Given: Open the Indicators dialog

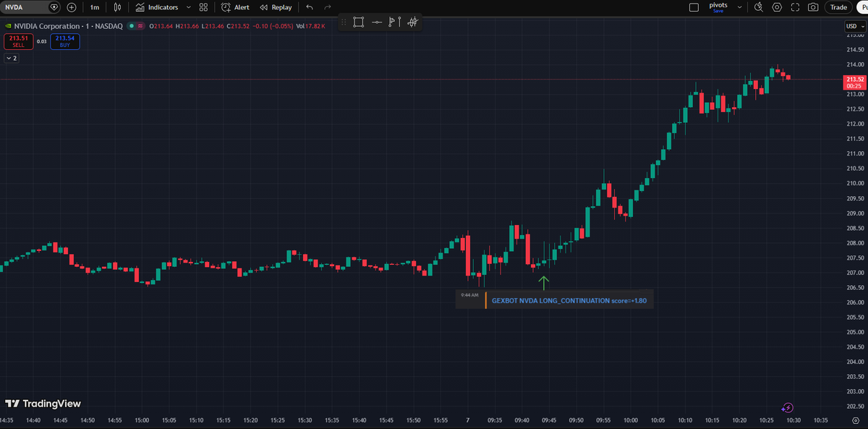Looking at the screenshot, I should coord(156,7).
